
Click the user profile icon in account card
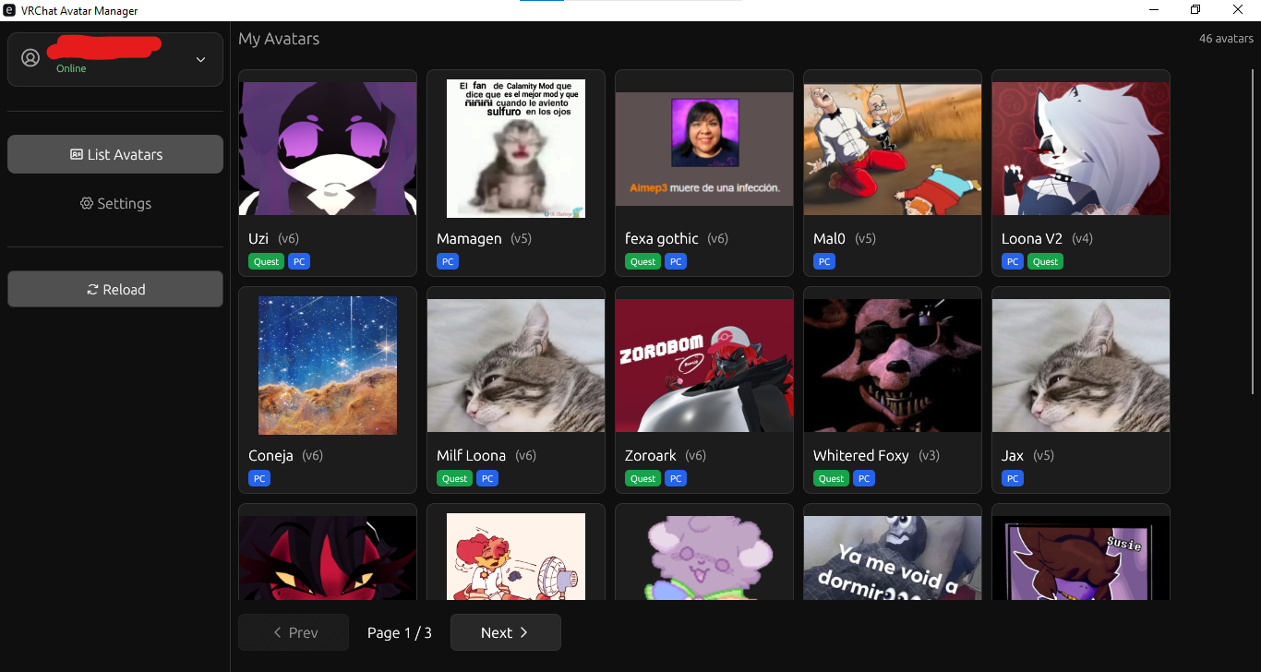tap(30, 58)
